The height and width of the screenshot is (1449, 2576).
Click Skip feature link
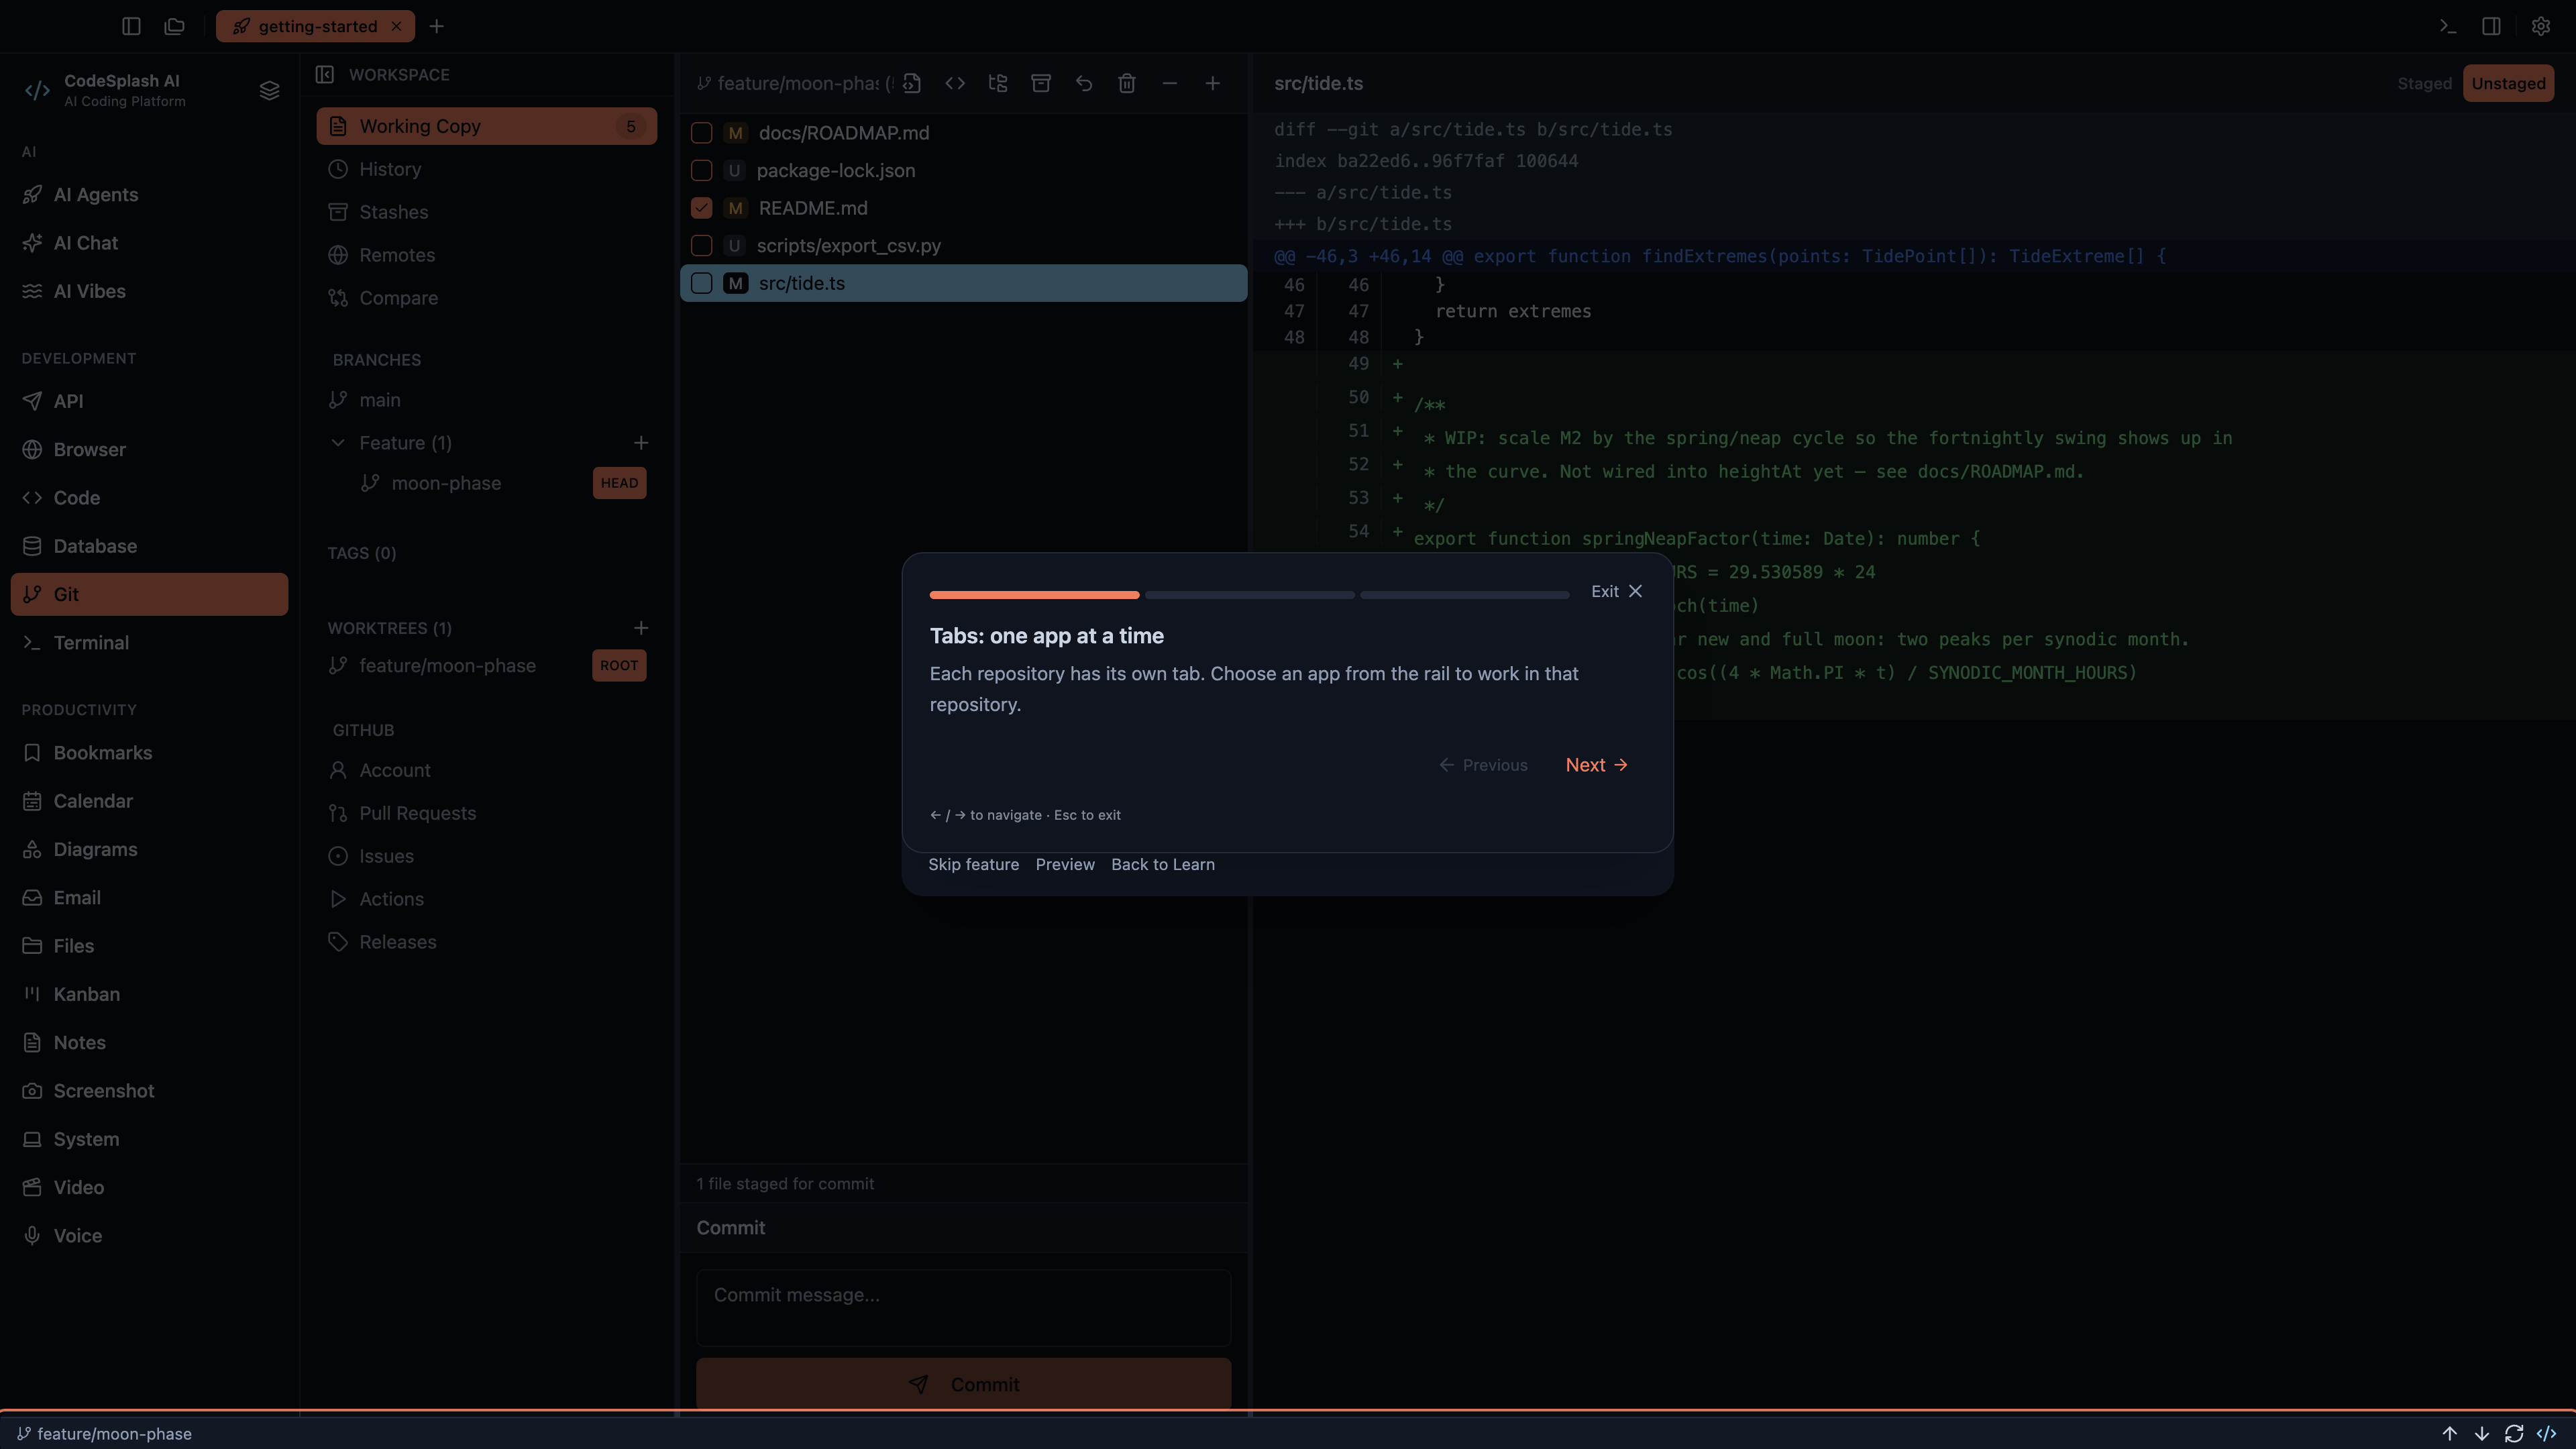pos(973,864)
